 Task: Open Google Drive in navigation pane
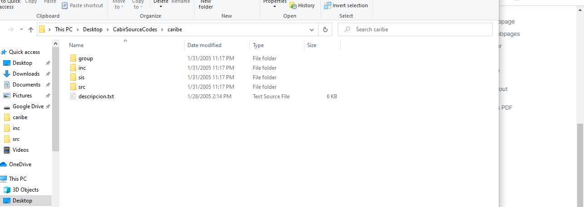[28, 106]
